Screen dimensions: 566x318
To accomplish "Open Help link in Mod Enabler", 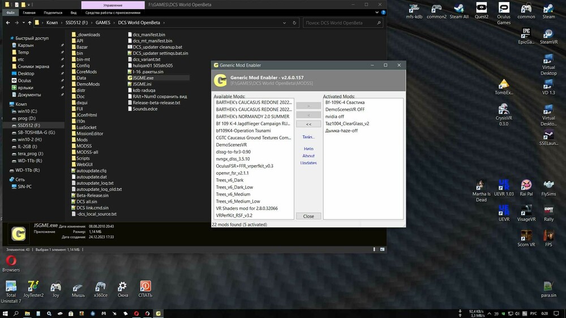I will [x=308, y=149].
